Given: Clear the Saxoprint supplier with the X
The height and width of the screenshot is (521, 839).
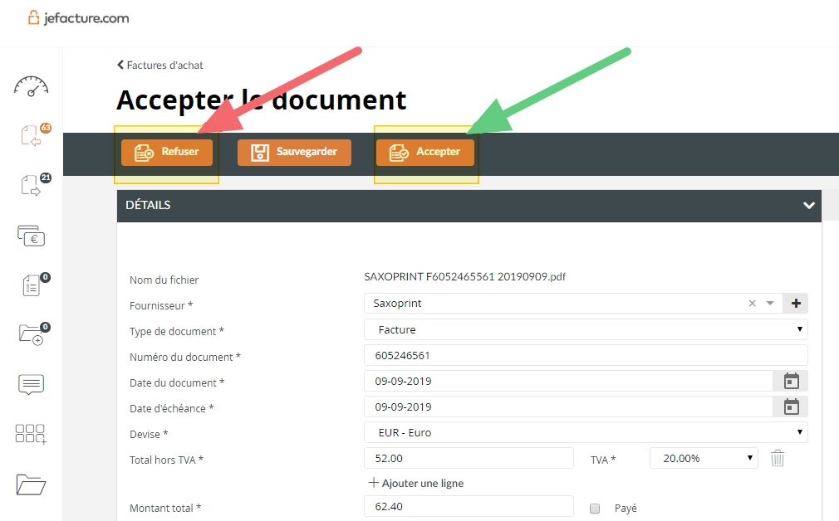Looking at the screenshot, I should [752, 303].
